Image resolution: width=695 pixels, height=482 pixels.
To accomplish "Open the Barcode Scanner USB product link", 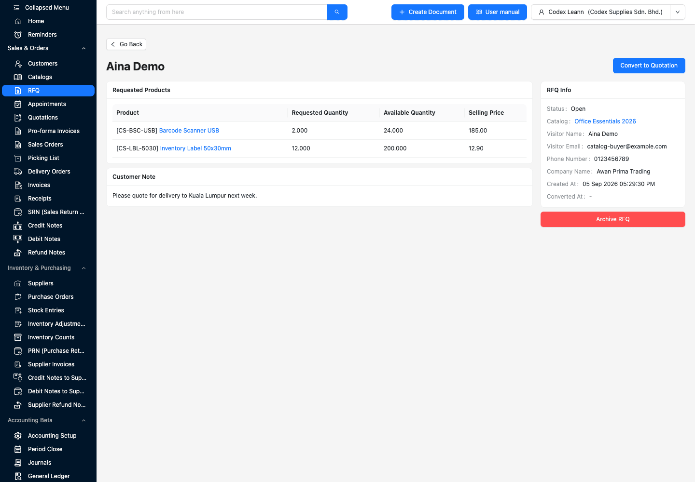I will pyautogui.click(x=189, y=131).
